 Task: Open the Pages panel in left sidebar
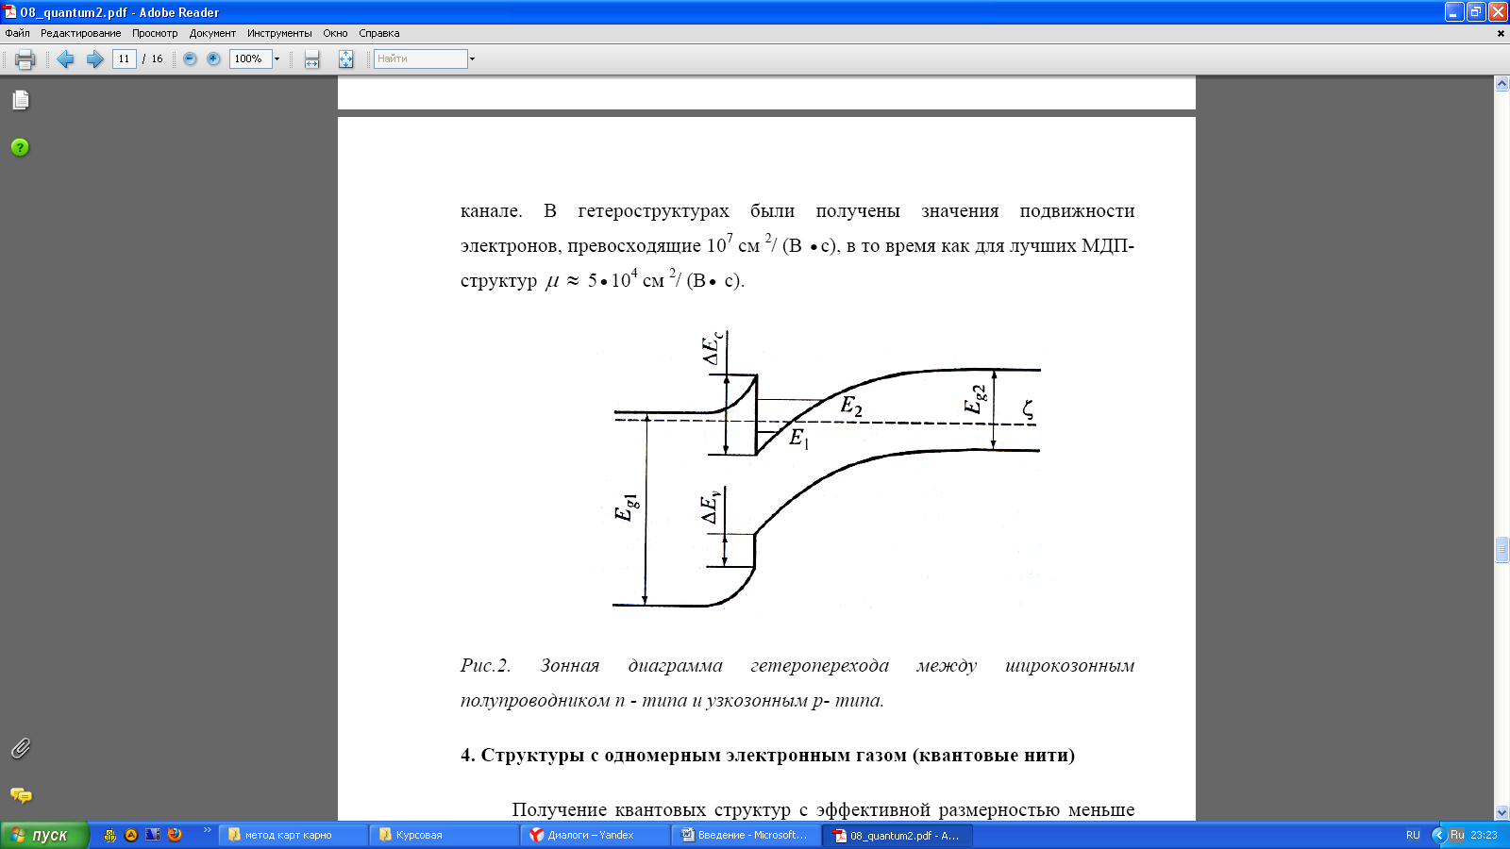(20, 100)
